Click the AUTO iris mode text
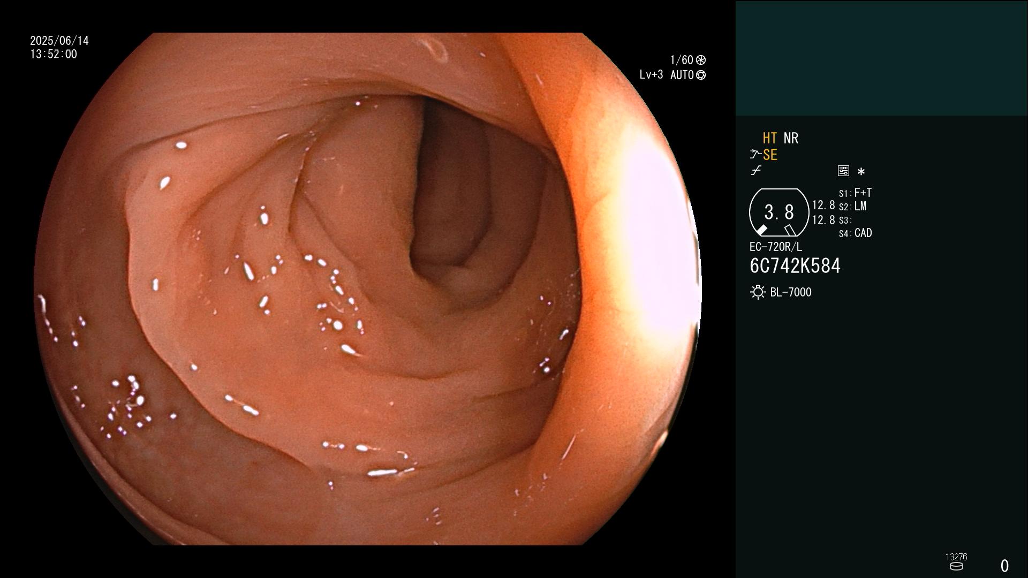The height and width of the screenshot is (578, 1028). point(682,75)
